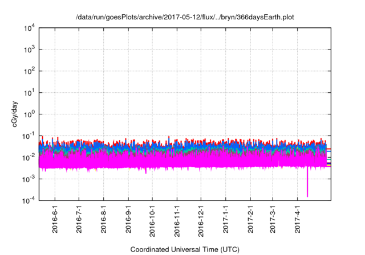Screen dimensions: 365x255
Task: Click the red marker line at right edge
Action: tap(328, 149)
